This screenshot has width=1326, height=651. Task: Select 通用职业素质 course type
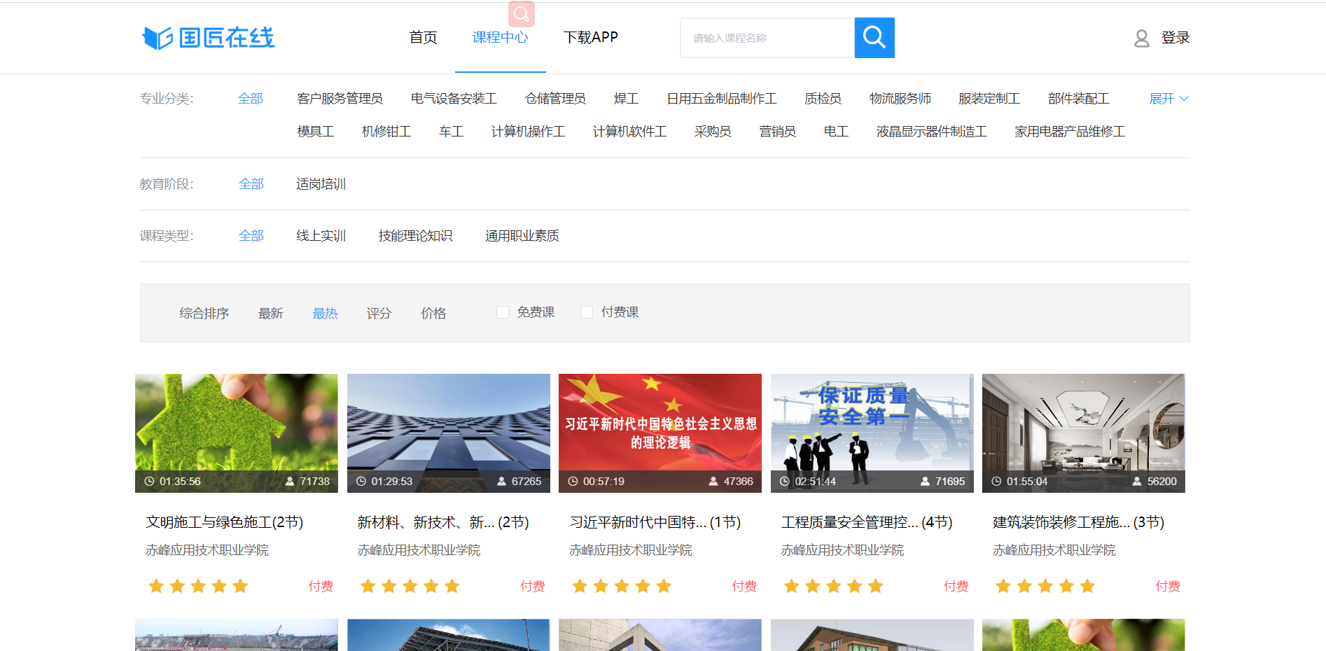[x=522, y=236]
